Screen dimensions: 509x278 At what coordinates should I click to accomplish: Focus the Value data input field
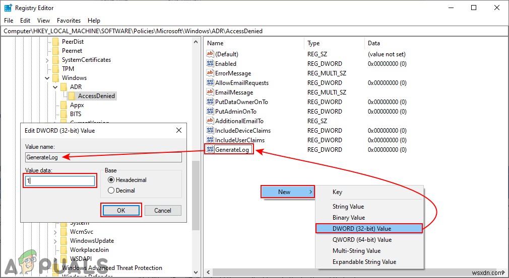pos(60,180)
